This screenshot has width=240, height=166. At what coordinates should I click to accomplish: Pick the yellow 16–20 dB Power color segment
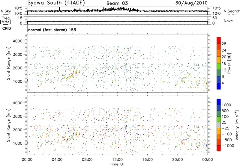[219, 60]
